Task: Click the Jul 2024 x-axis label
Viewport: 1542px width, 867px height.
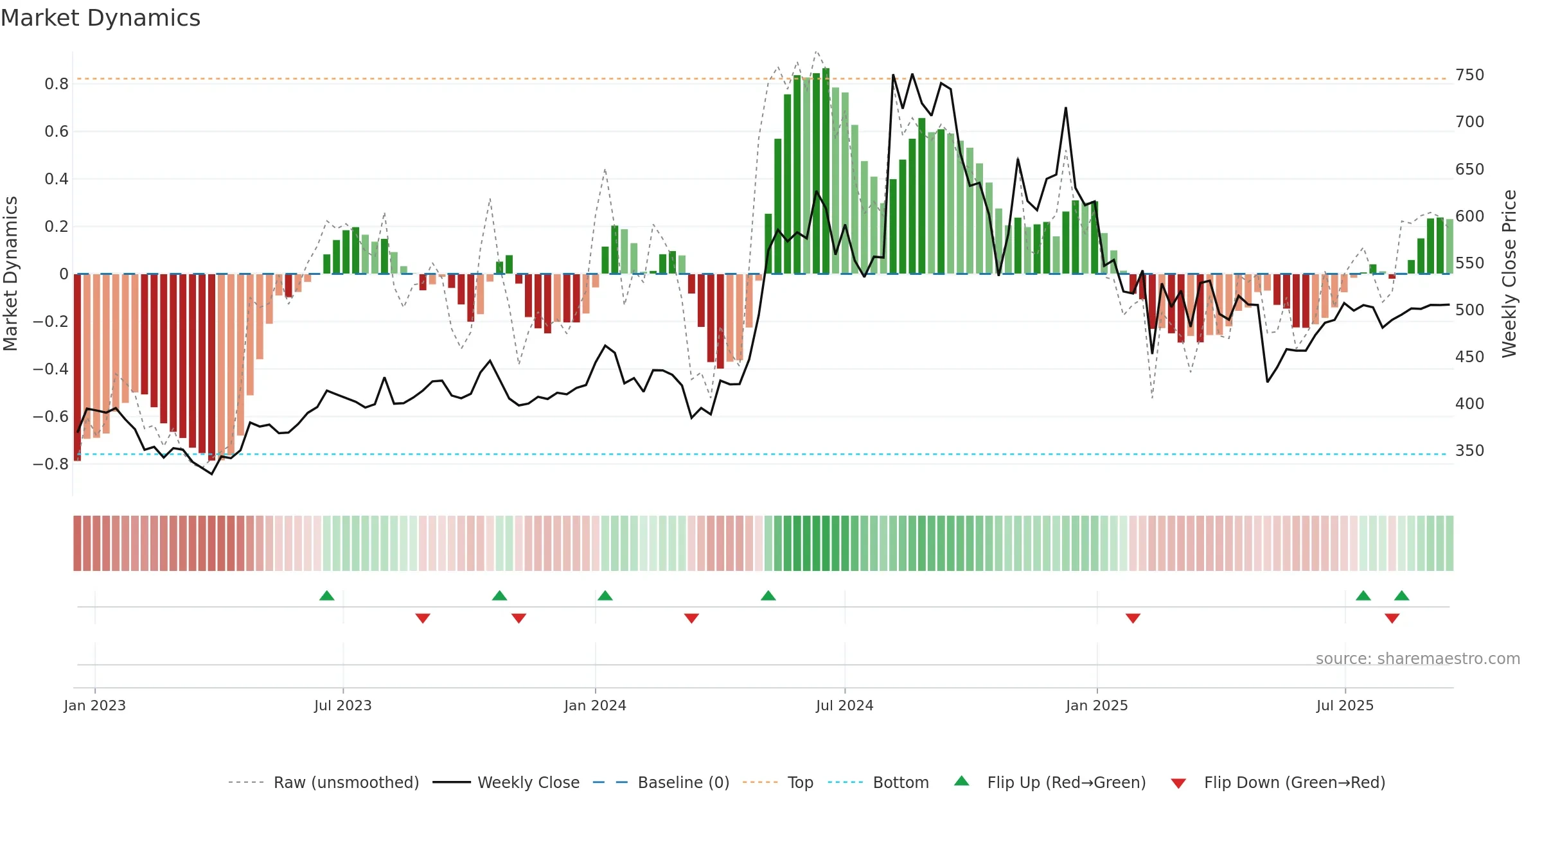Action: 845,705
